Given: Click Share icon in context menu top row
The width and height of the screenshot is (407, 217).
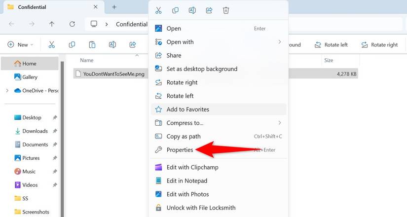Looking at the screenshot, I should (209, 10).
